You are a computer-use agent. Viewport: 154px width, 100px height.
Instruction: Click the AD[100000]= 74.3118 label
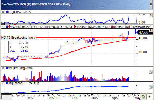(24, 83)
